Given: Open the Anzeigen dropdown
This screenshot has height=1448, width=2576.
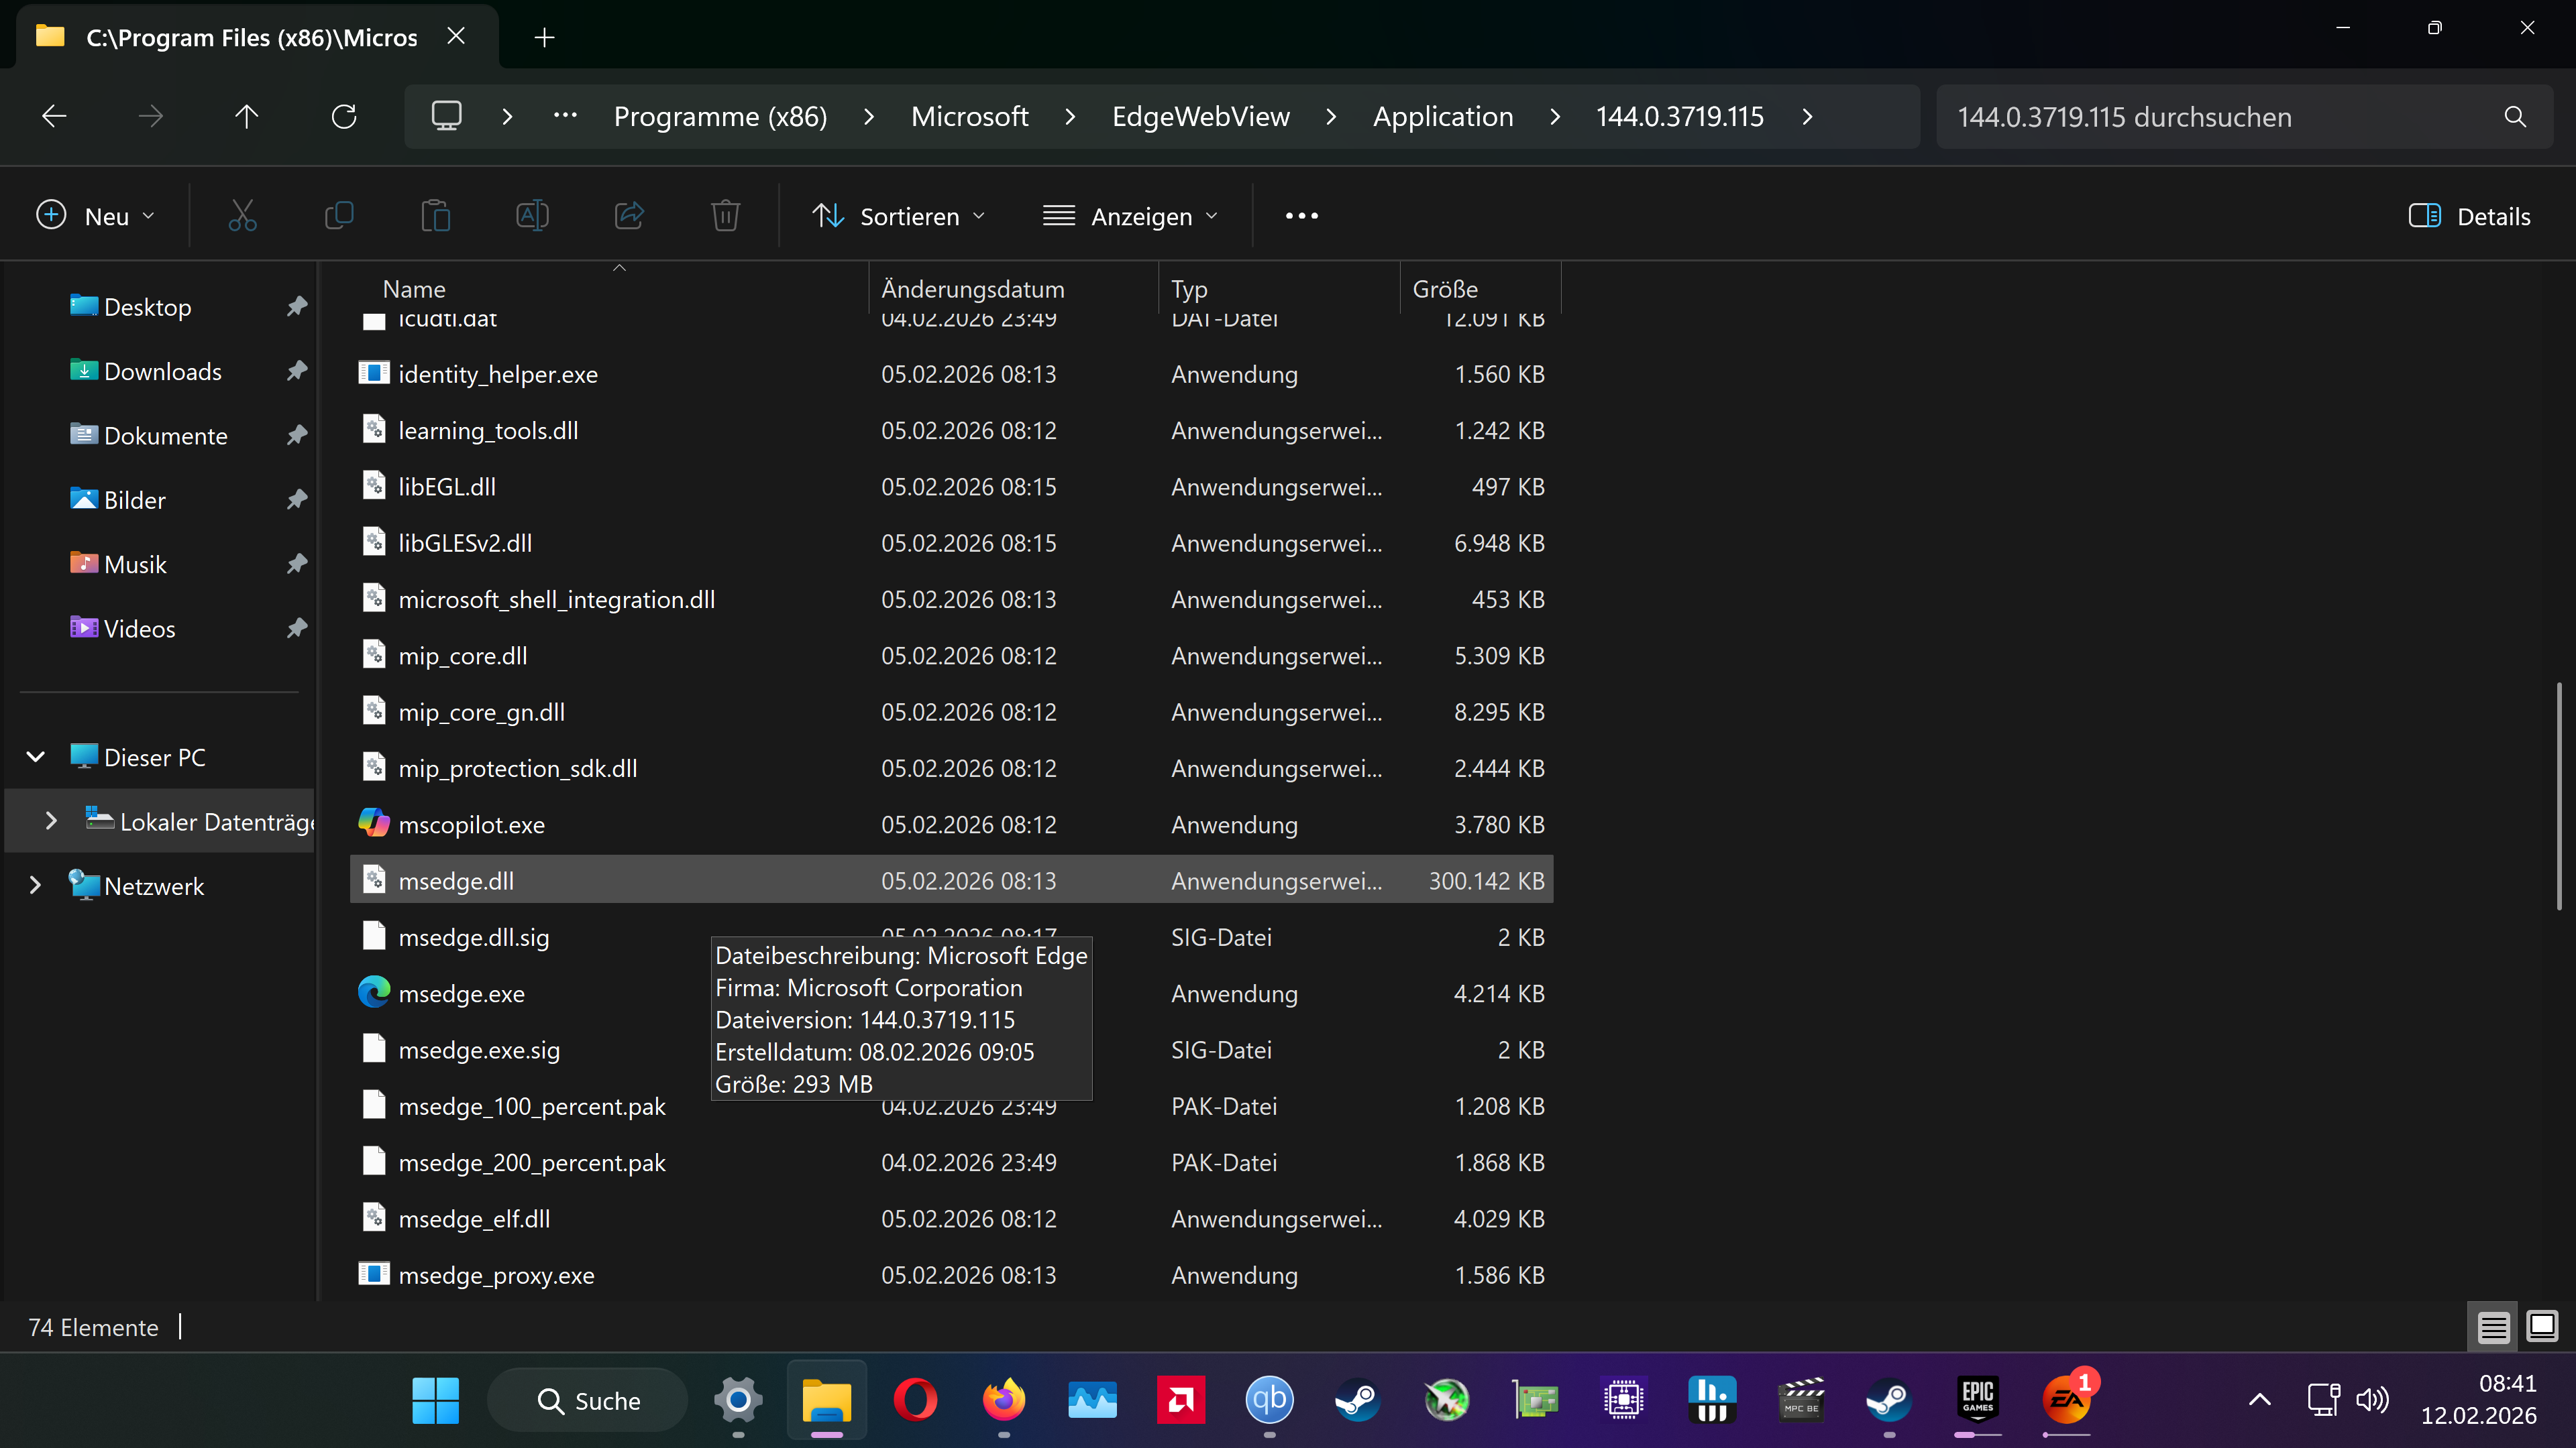Looking at the screenshot, I should point(1130,215).
